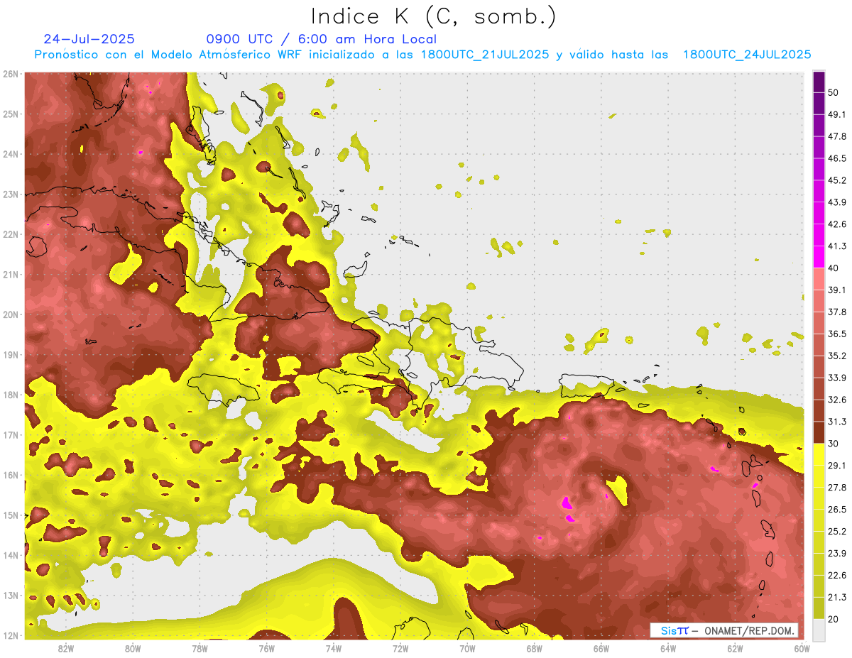Click the '29.1' legend value
The width and height of the screenshot is (852, 658).
(836, 465)
